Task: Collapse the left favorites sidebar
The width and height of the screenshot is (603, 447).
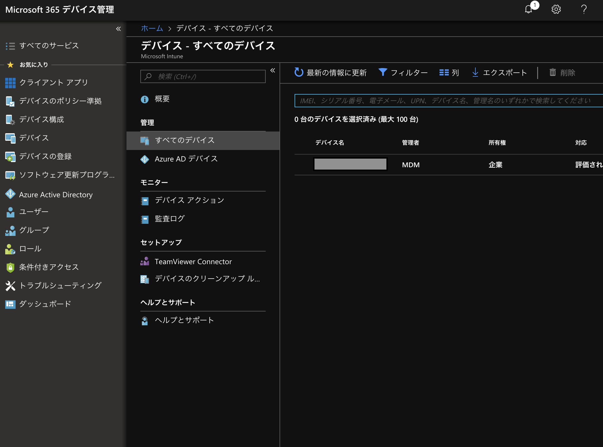Action: 118,29
